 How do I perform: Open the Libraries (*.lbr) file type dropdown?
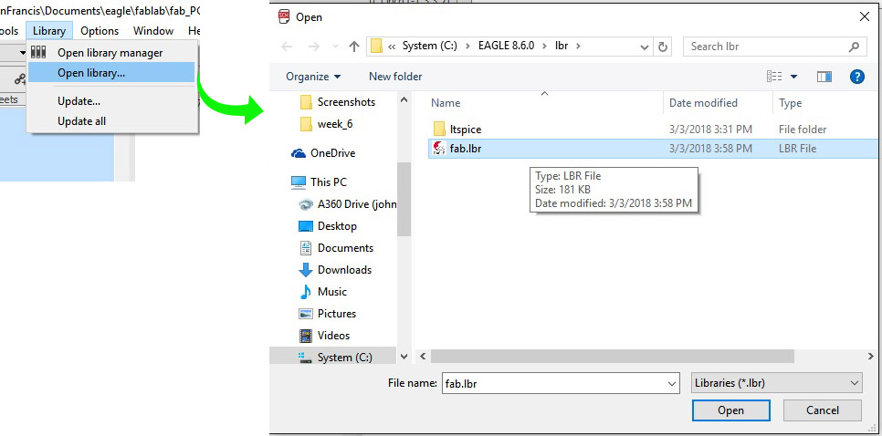click(776, 383)
